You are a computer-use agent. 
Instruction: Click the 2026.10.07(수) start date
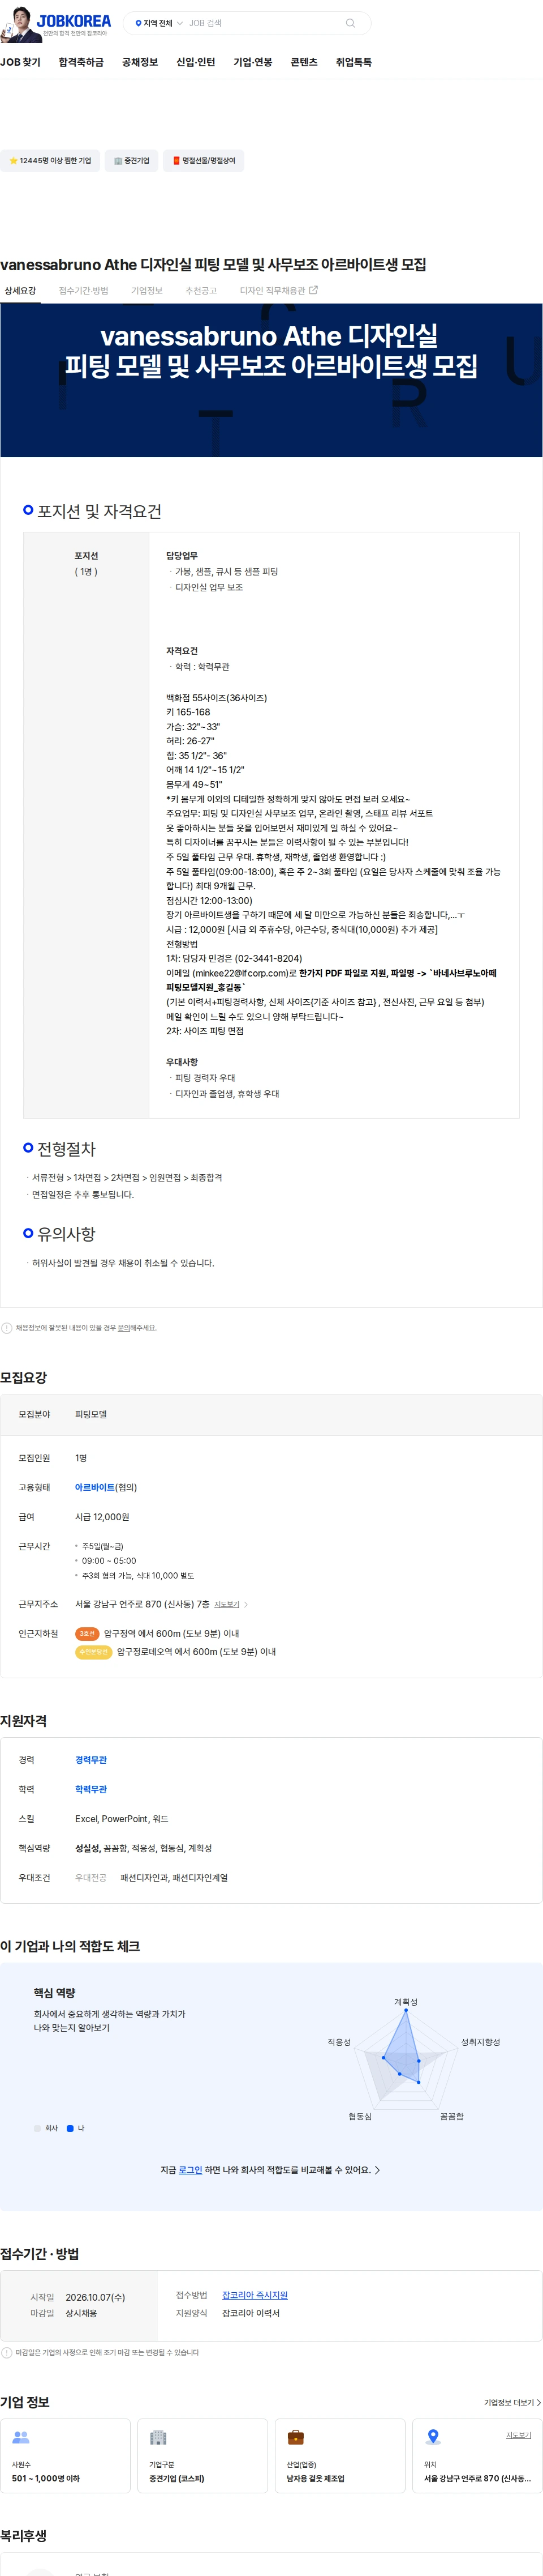point(96,2297)
